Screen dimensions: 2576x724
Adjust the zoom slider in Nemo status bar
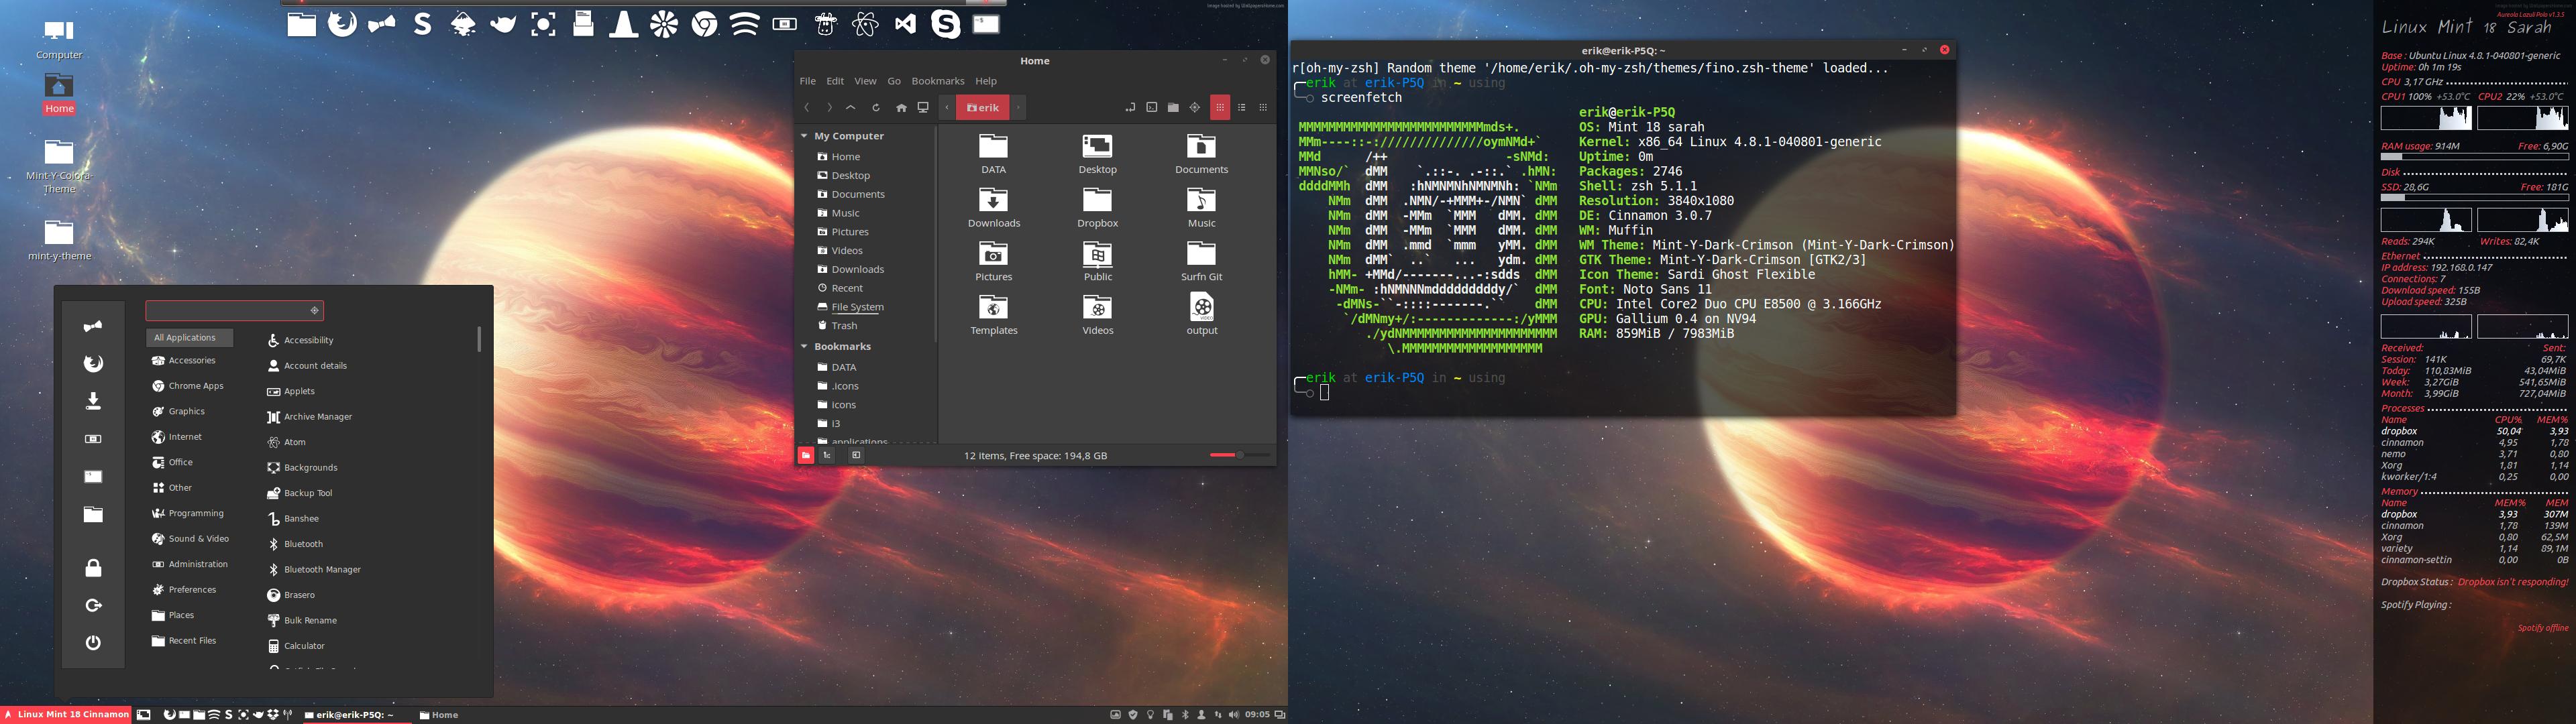tap(1240, 455)
